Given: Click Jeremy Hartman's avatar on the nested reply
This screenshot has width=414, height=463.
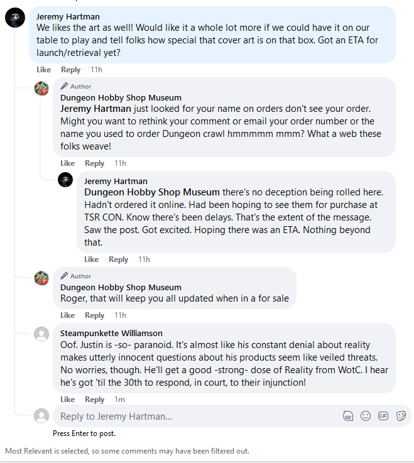Looking at the screenshot, I should click(65, 181).
